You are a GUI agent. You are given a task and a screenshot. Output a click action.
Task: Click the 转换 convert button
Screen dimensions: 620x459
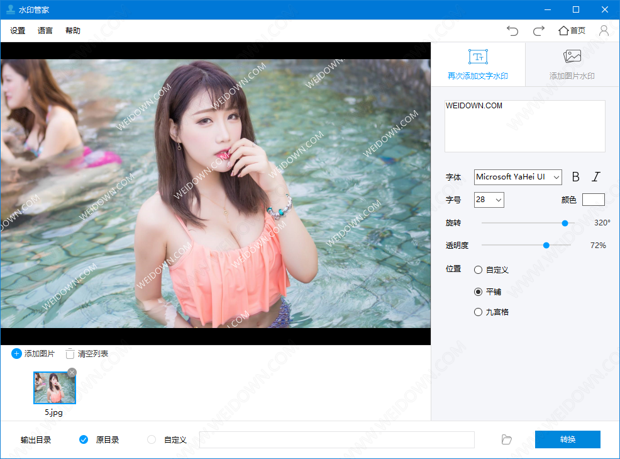click(568, 439)
